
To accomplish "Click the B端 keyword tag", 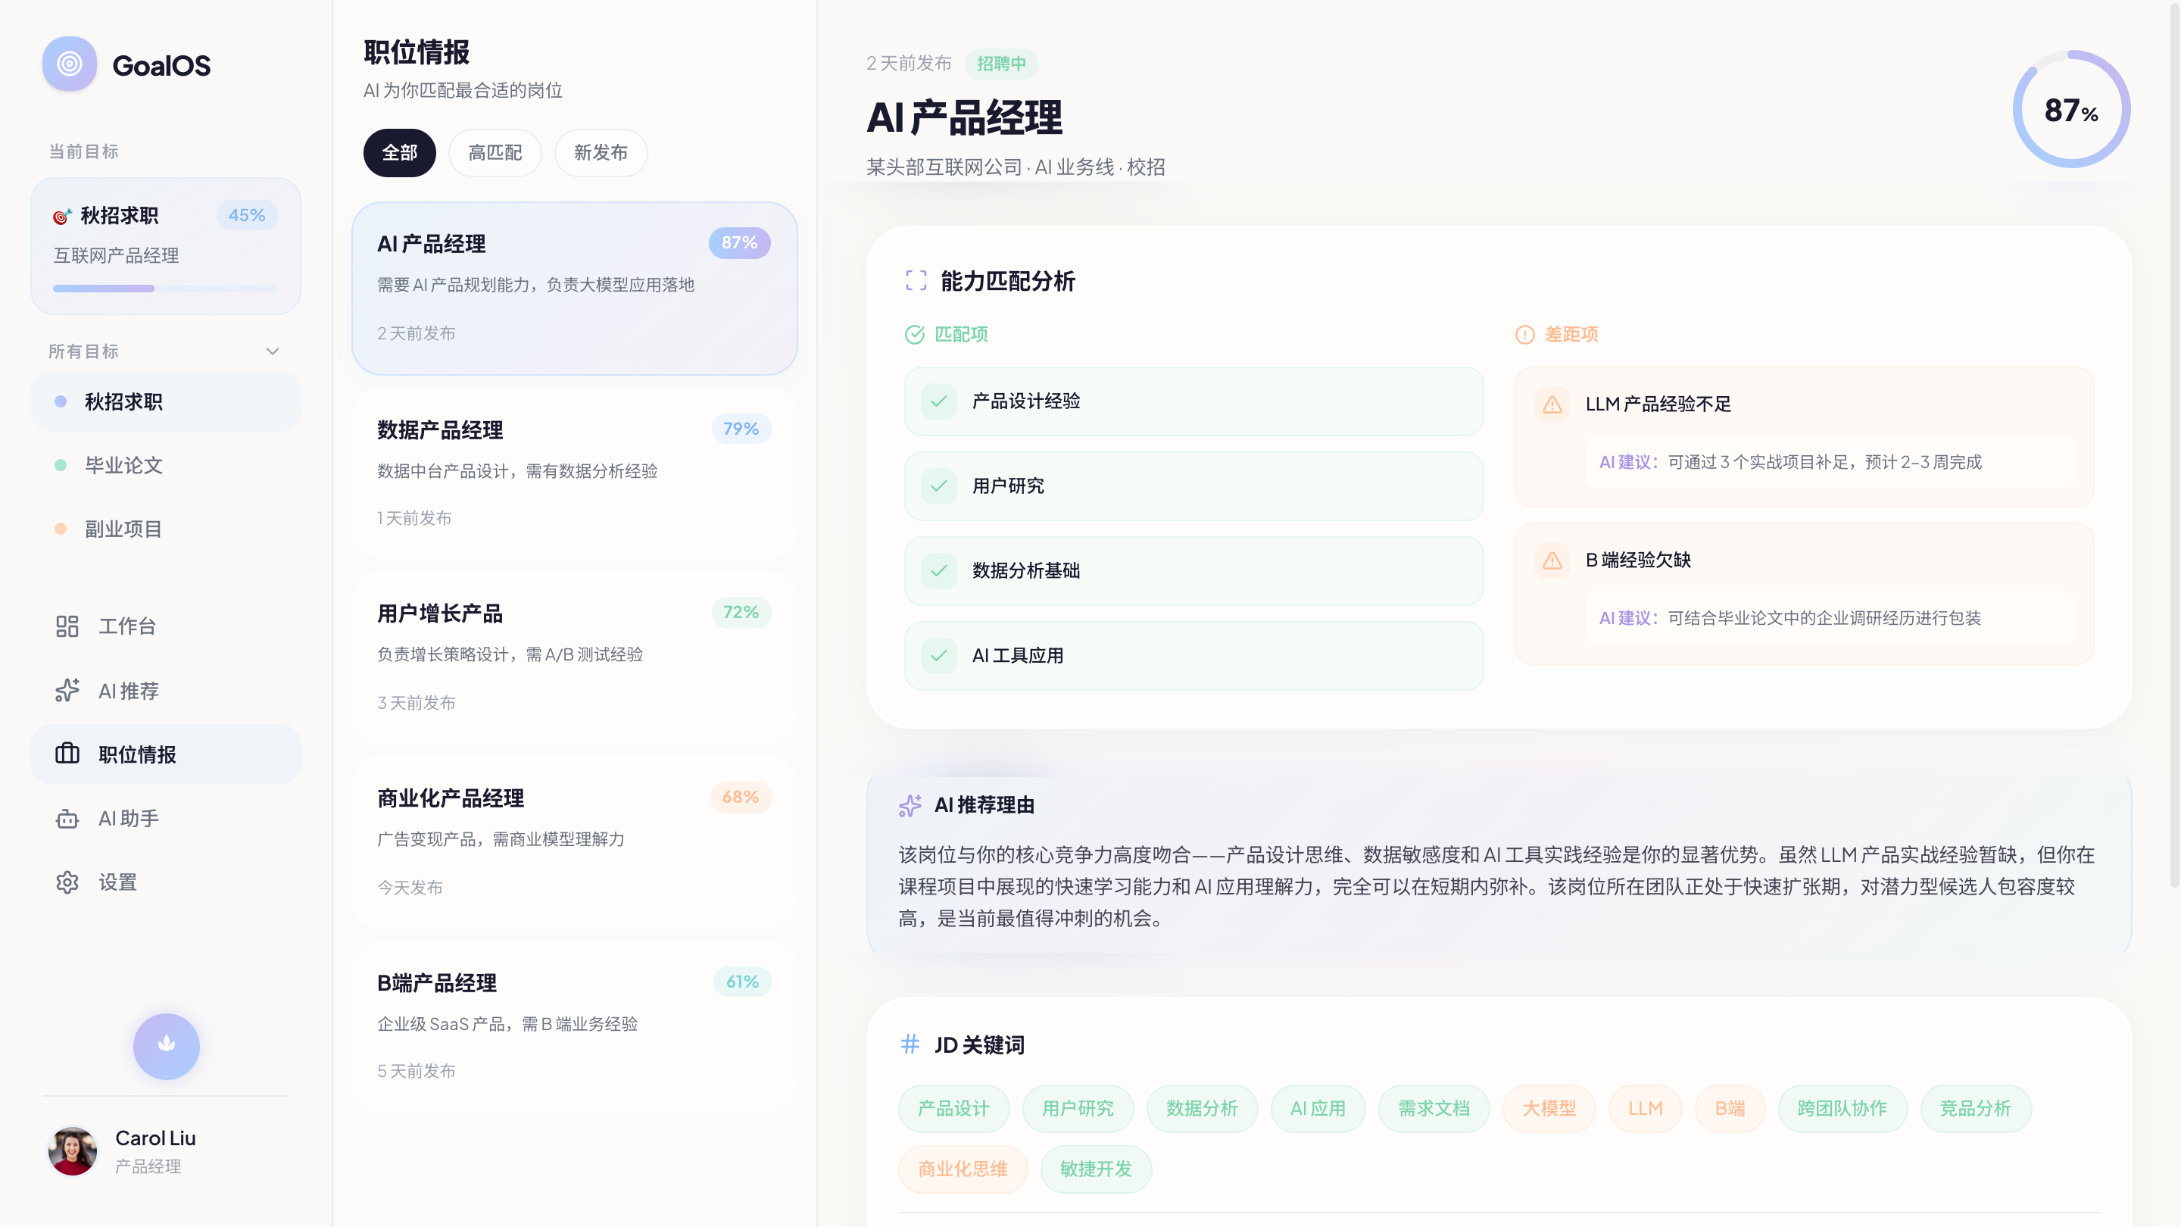I will (x=1730, y=1108).
